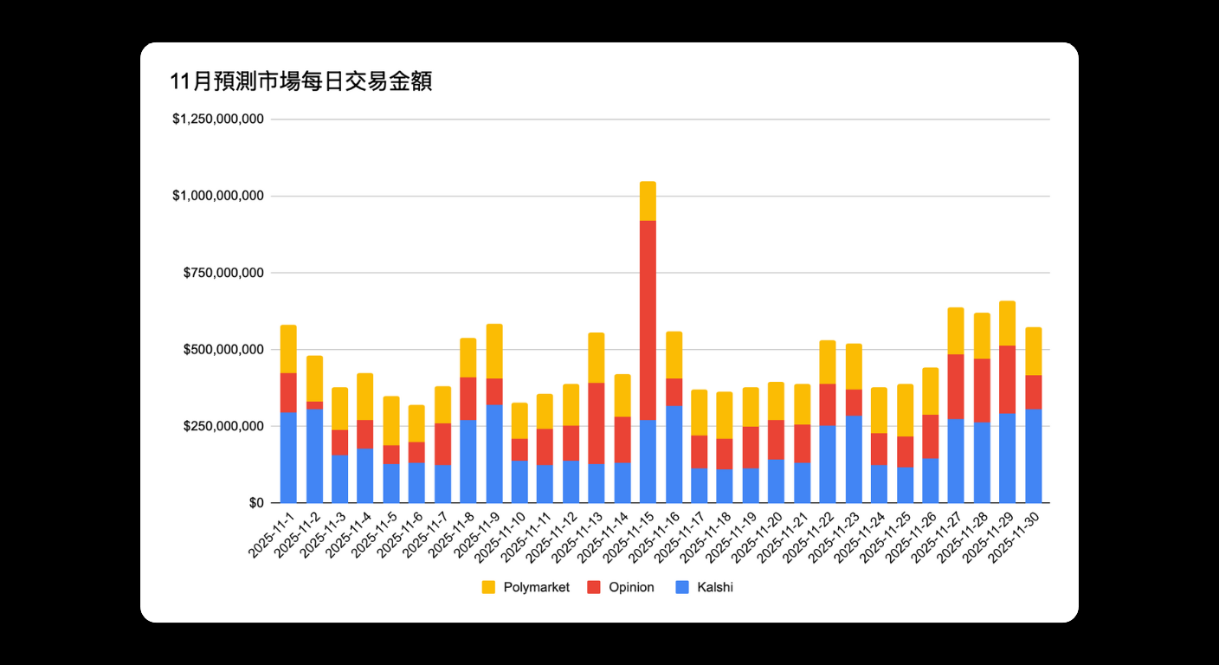Image resolution: width=1219 pixels, height=665 pixels.
Task: Click the yellow Polymarket legend swatch
Action: tap(490, 587)
